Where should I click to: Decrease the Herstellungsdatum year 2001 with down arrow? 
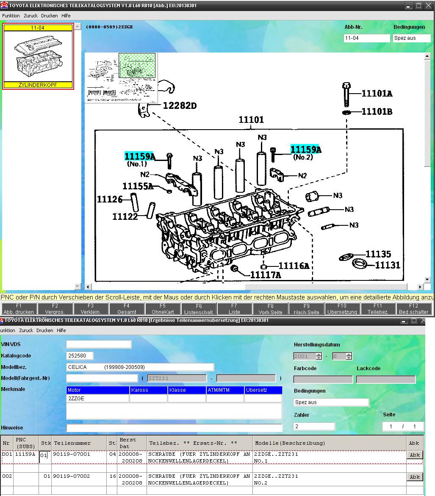pyautogui.click(x=319, y=358)
